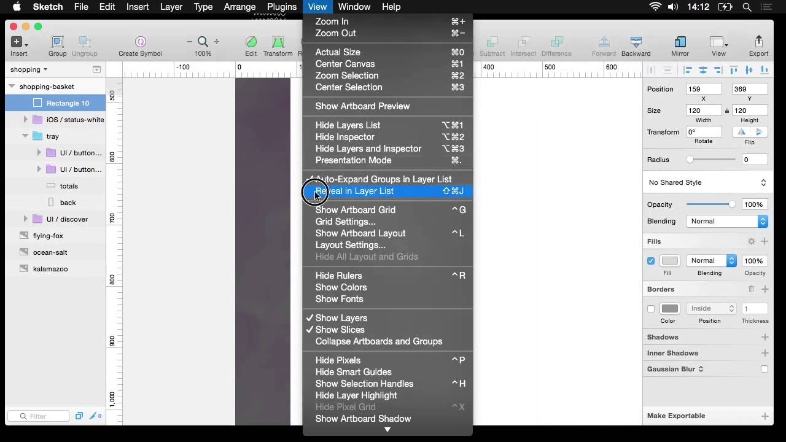
Task: Send layer Backward with toolbar icon
Action: tap(636, 42)
